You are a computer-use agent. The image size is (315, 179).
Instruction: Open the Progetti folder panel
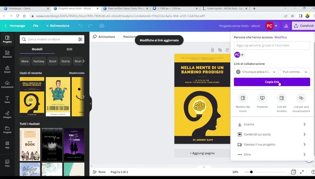[x=7, y=129]
